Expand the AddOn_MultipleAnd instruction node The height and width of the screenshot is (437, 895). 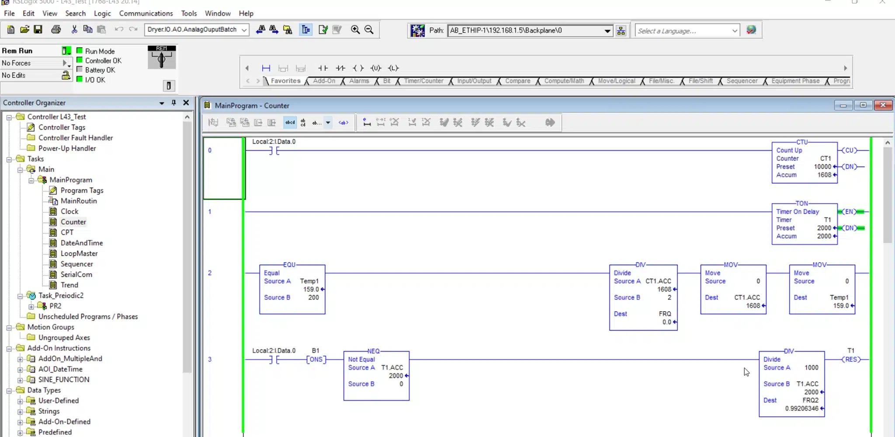point(20,359)
